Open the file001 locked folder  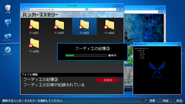34,27
